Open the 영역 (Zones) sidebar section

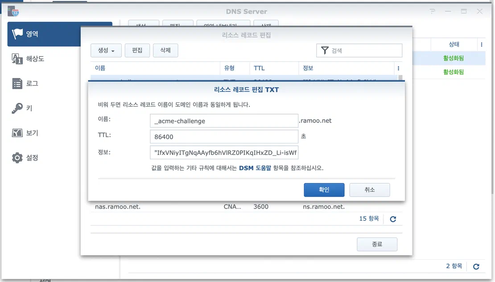(x=60, y=34)
